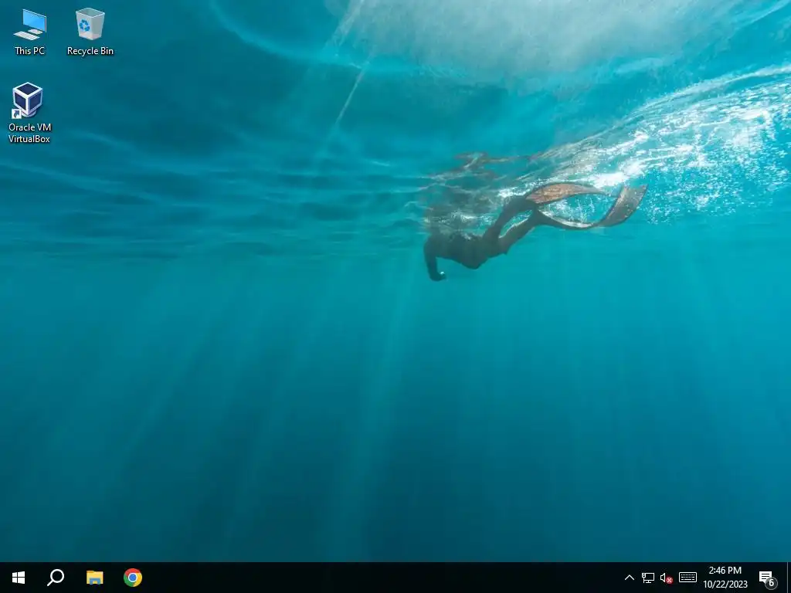The width and height of the screenshot is (791, 593).
Task: Launch Google Chrome from the taskbar
Action: (133, 578)
